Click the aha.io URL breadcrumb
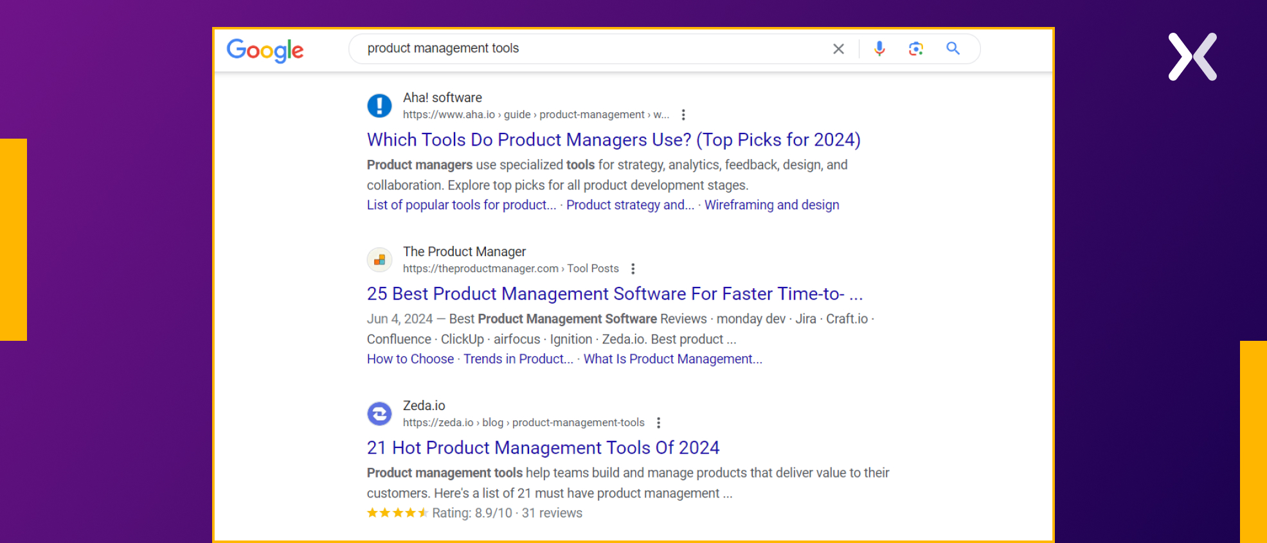This screenshot has width=1267, height=543. click(x=536, y=115)
